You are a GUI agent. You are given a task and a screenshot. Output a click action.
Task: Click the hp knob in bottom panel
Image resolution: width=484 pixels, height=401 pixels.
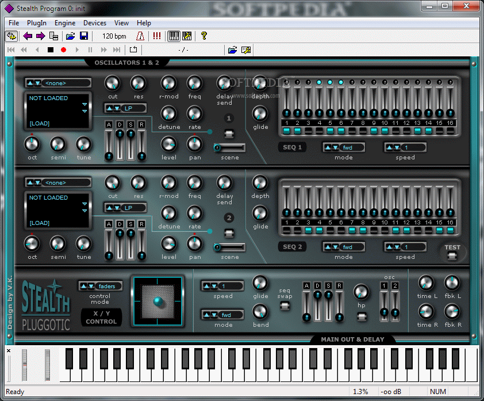[361, 292]
